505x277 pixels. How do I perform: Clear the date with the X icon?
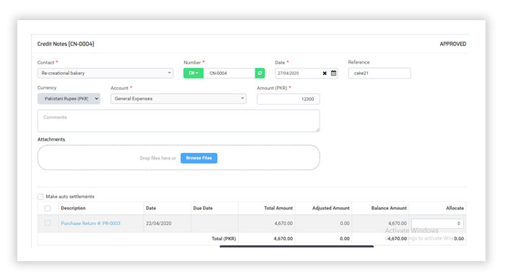coord(325,74)
